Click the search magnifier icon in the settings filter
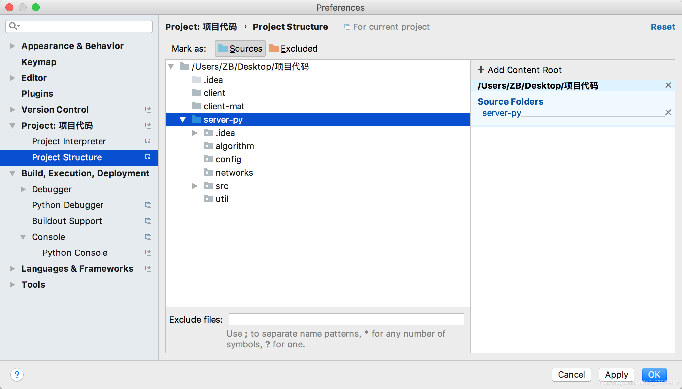Image resolution: width=682 pixels, height=389 pixels. click(x=13, y=26)
